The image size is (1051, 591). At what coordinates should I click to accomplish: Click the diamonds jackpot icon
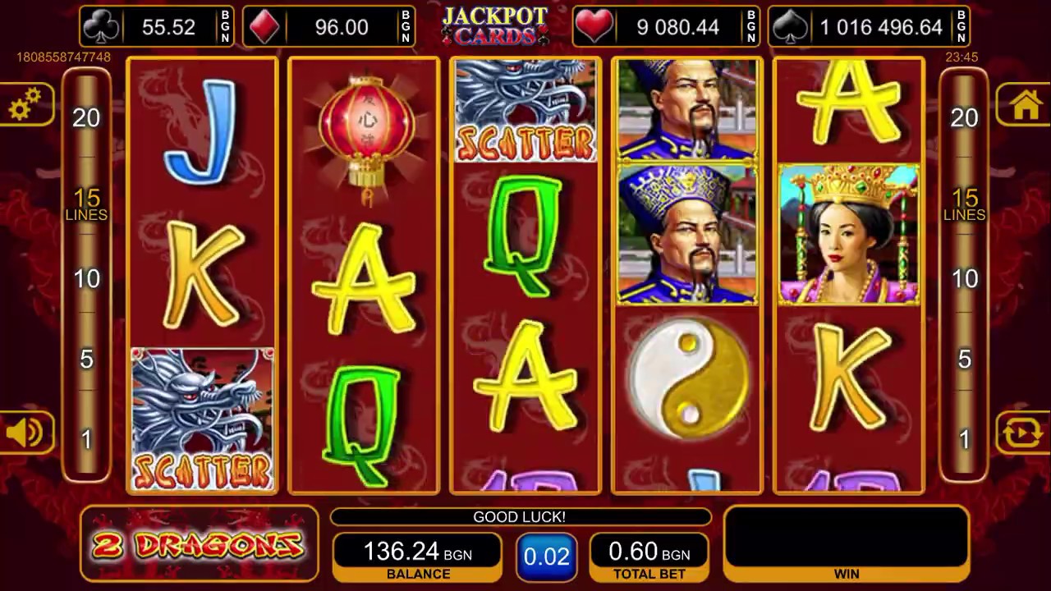pyautogui.click(x=264, y=27)
